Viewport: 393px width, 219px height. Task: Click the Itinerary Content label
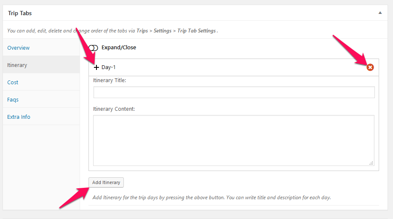114,109
